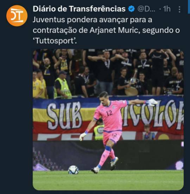Click the goalkeeper's outstretched white glove
This screenshot has width=190, height=194.
click(152, 102)
